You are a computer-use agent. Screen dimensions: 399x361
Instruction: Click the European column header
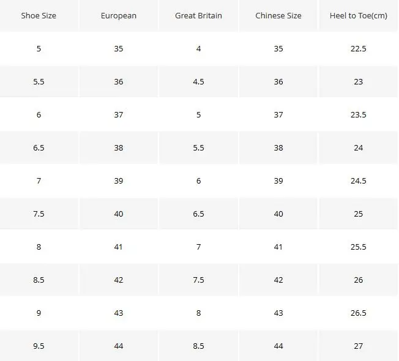coord(119,15)
